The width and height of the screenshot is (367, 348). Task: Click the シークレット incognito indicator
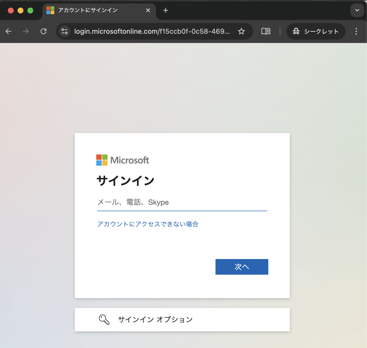point(316,31)
